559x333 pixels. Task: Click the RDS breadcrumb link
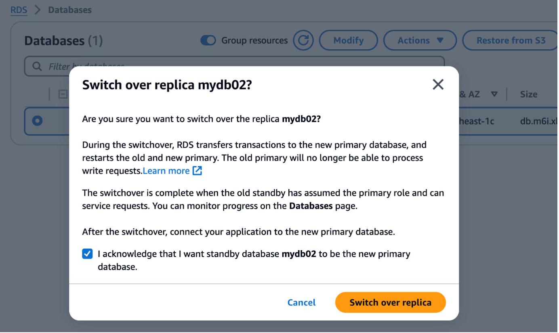pos(19,10)
